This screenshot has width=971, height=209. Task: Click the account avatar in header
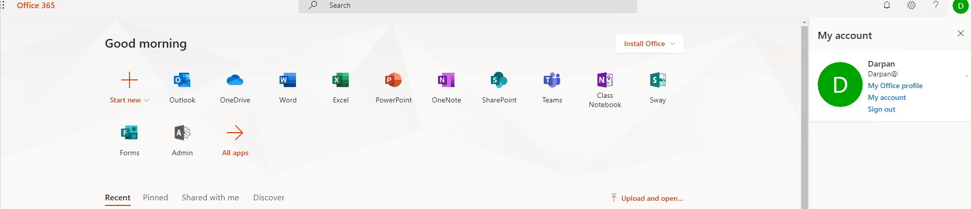click(960, 6)
